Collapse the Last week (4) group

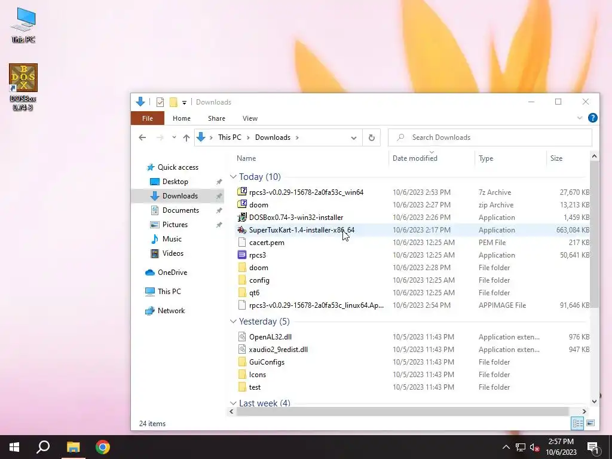[x=233, y=403]
